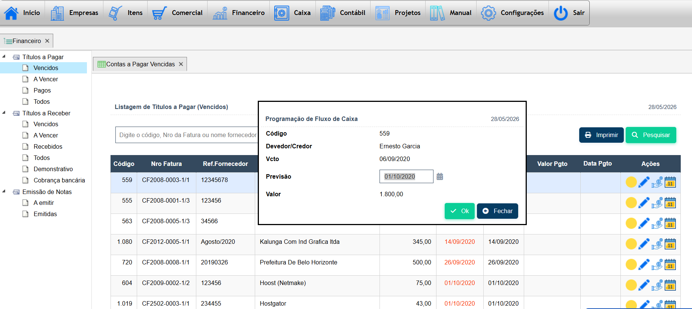This screenshot has width=692, height=309.
Task: Open the Manual menu
Action: click(x=451, y=13)
